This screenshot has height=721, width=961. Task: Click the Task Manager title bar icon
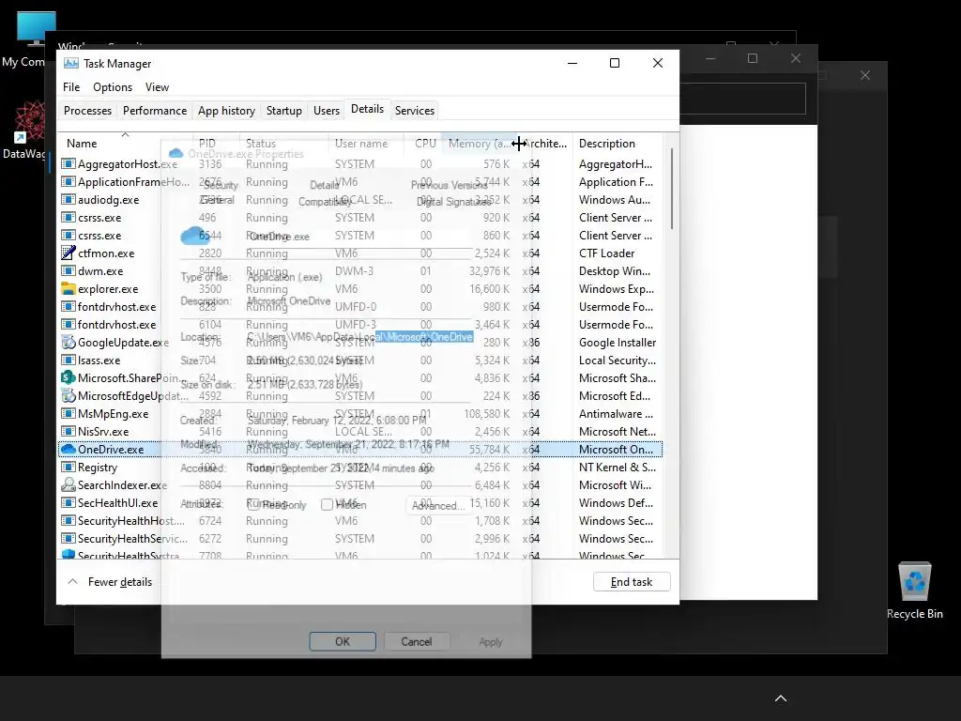[x=71, y=63]
